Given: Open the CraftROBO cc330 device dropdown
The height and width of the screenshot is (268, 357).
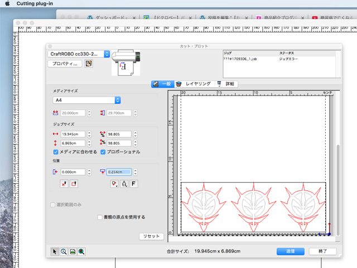Looking at the screenshot, I should tap(79, 54).
